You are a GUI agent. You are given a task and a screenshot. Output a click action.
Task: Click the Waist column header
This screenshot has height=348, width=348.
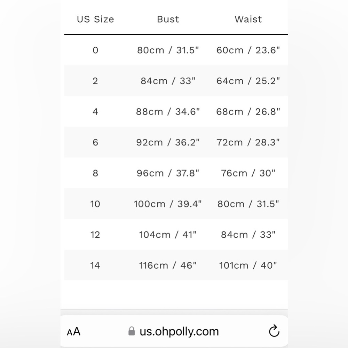click(x=248, y=19)
